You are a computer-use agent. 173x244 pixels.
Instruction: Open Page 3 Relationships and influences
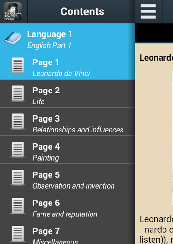pyautogui.click(x=68, y=122)
